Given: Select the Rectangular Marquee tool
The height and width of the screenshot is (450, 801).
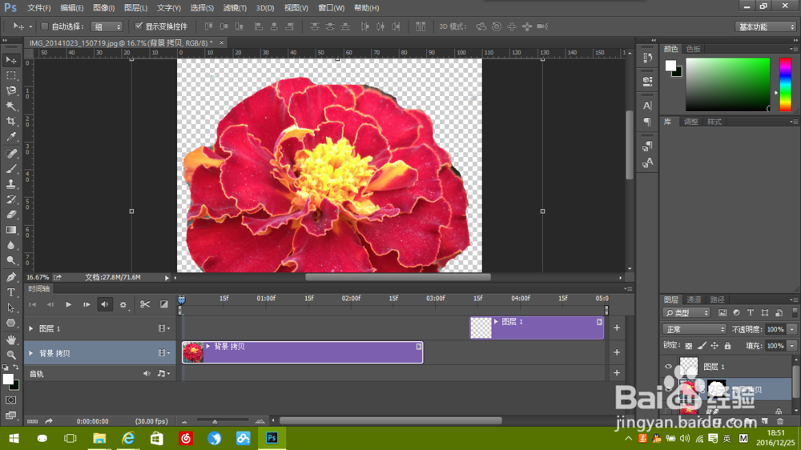Looking at the screenshot, I should tap(11, 75).
